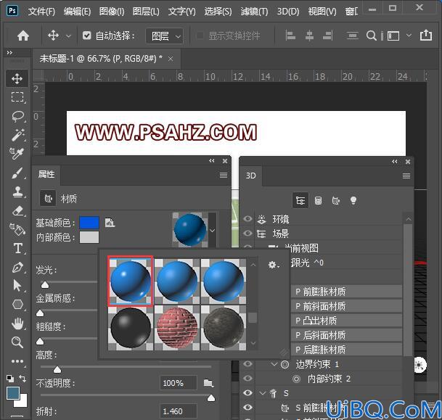Open the 图层 auto-select dropdown

tap(165, 36)
